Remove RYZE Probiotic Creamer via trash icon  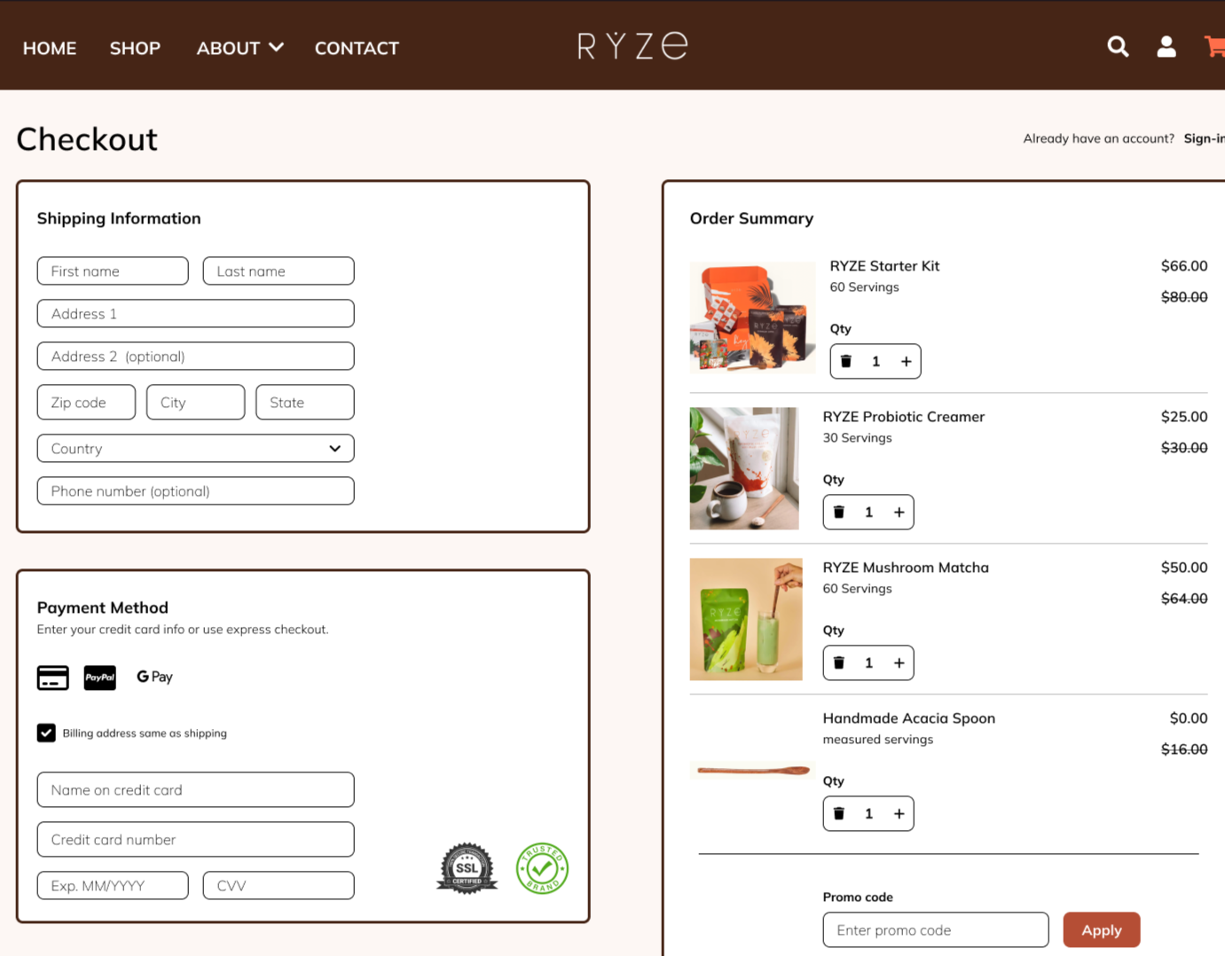coord(839,512)
